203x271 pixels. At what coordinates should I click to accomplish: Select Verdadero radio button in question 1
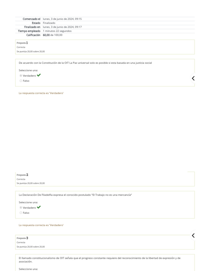(x=21, y=76)
